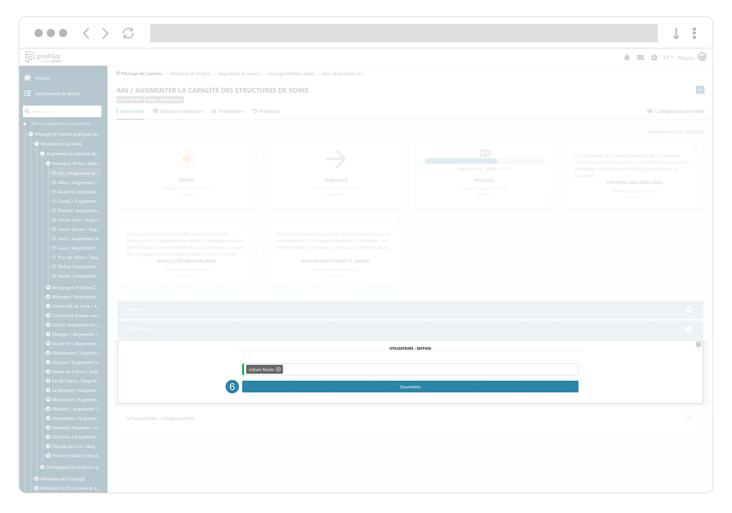Screen dimensions: 732x513
Task: Switch to the Tableau d'indicateurs tab
Action: tap(180, 111)
